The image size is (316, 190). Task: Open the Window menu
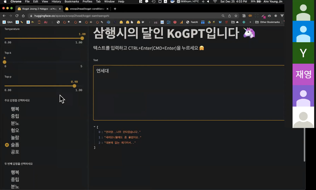pos(109,1)
